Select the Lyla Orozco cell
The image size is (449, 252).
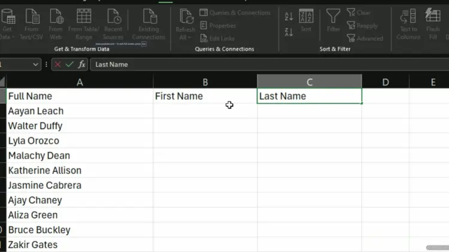click(x=80, y=140)
